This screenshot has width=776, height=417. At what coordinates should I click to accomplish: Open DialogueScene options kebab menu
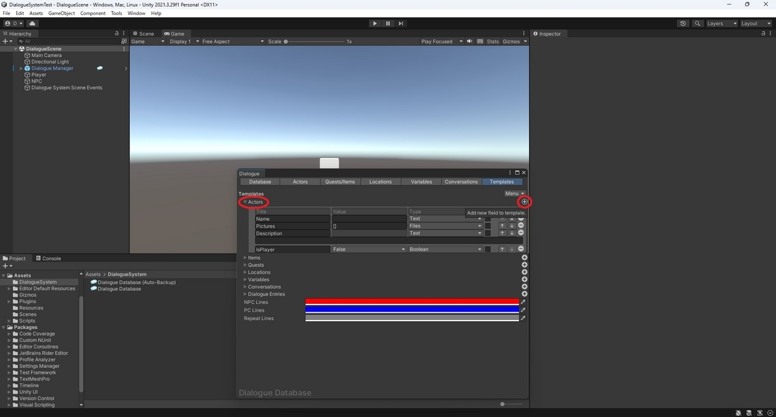point(124,48)
